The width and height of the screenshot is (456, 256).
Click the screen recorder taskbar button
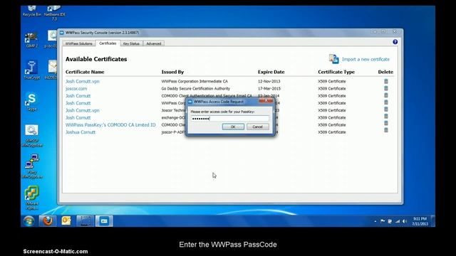[x=85, y=221]
